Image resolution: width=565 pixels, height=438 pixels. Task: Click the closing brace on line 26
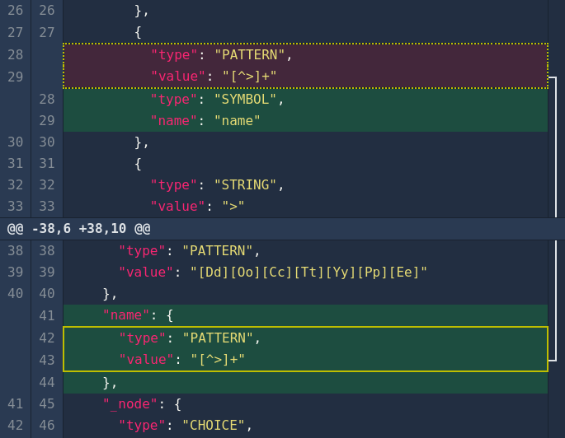[142, 12]
